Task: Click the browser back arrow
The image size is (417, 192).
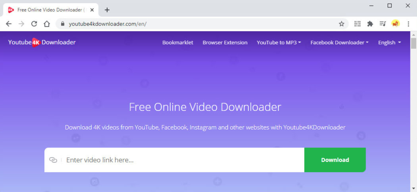Action: tap(9, 24)
